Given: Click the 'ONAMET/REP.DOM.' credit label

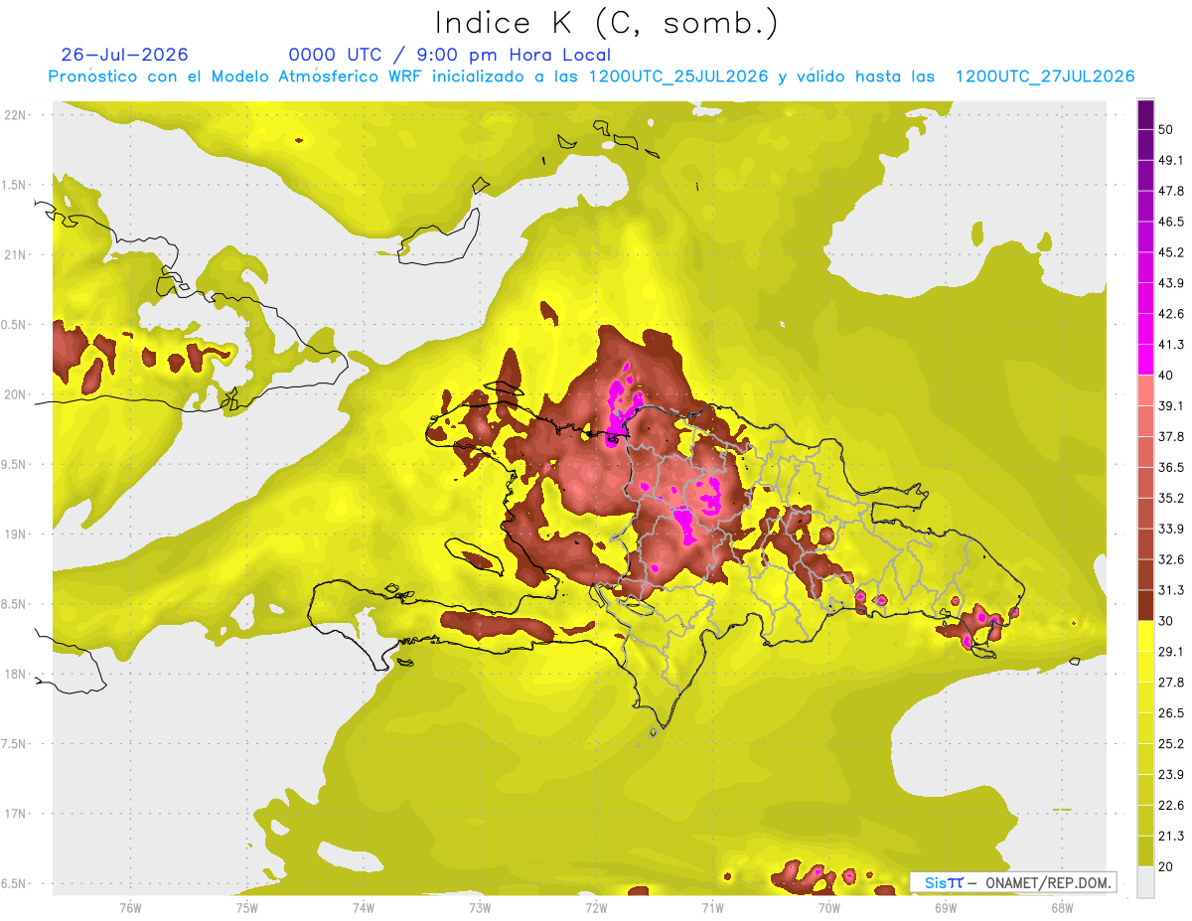Looking at the screenshot, I should [1046, 882].
